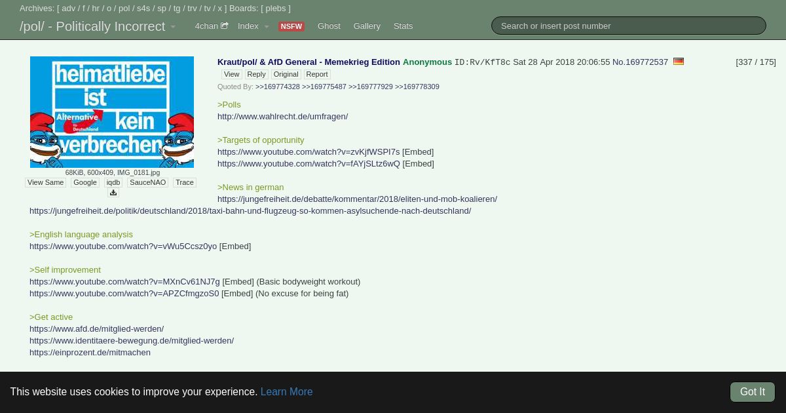Click the Report button
The height and width of the screenshot is (413, 786).
click(317, 74)
